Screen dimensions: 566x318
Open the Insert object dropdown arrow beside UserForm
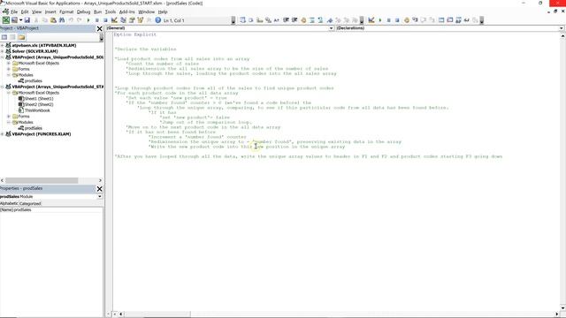point(20,20)
